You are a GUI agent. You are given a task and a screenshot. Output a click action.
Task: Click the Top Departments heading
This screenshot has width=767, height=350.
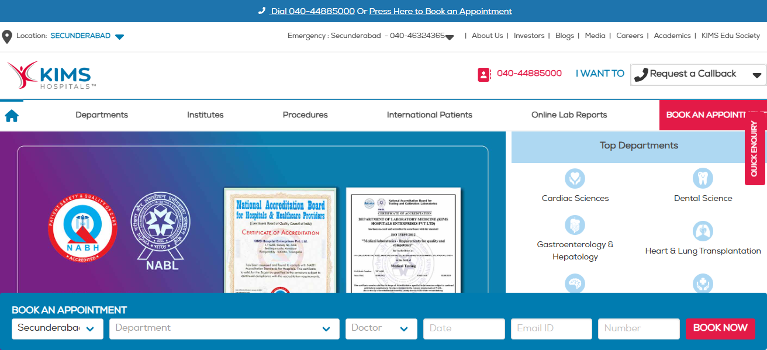tap(639, 146)
